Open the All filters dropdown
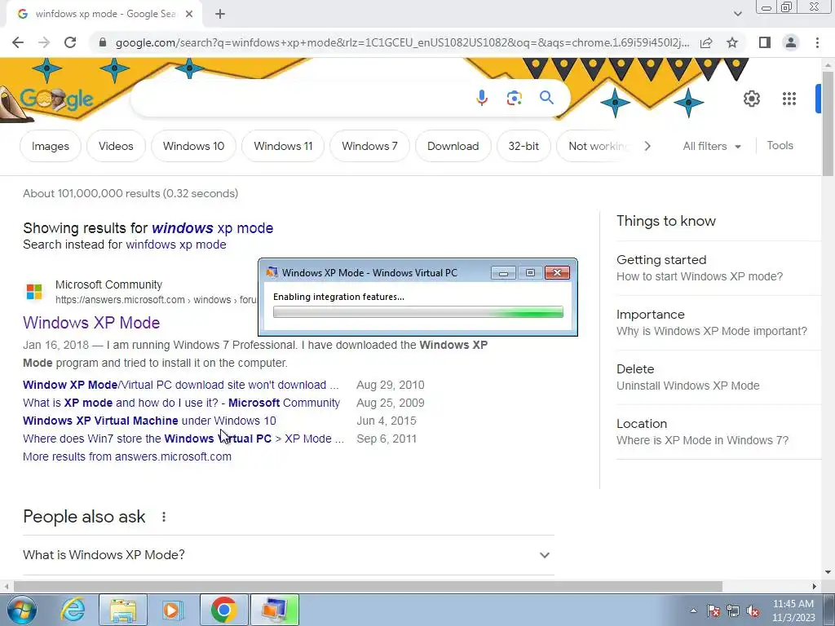835x626 pixels. 711,146
